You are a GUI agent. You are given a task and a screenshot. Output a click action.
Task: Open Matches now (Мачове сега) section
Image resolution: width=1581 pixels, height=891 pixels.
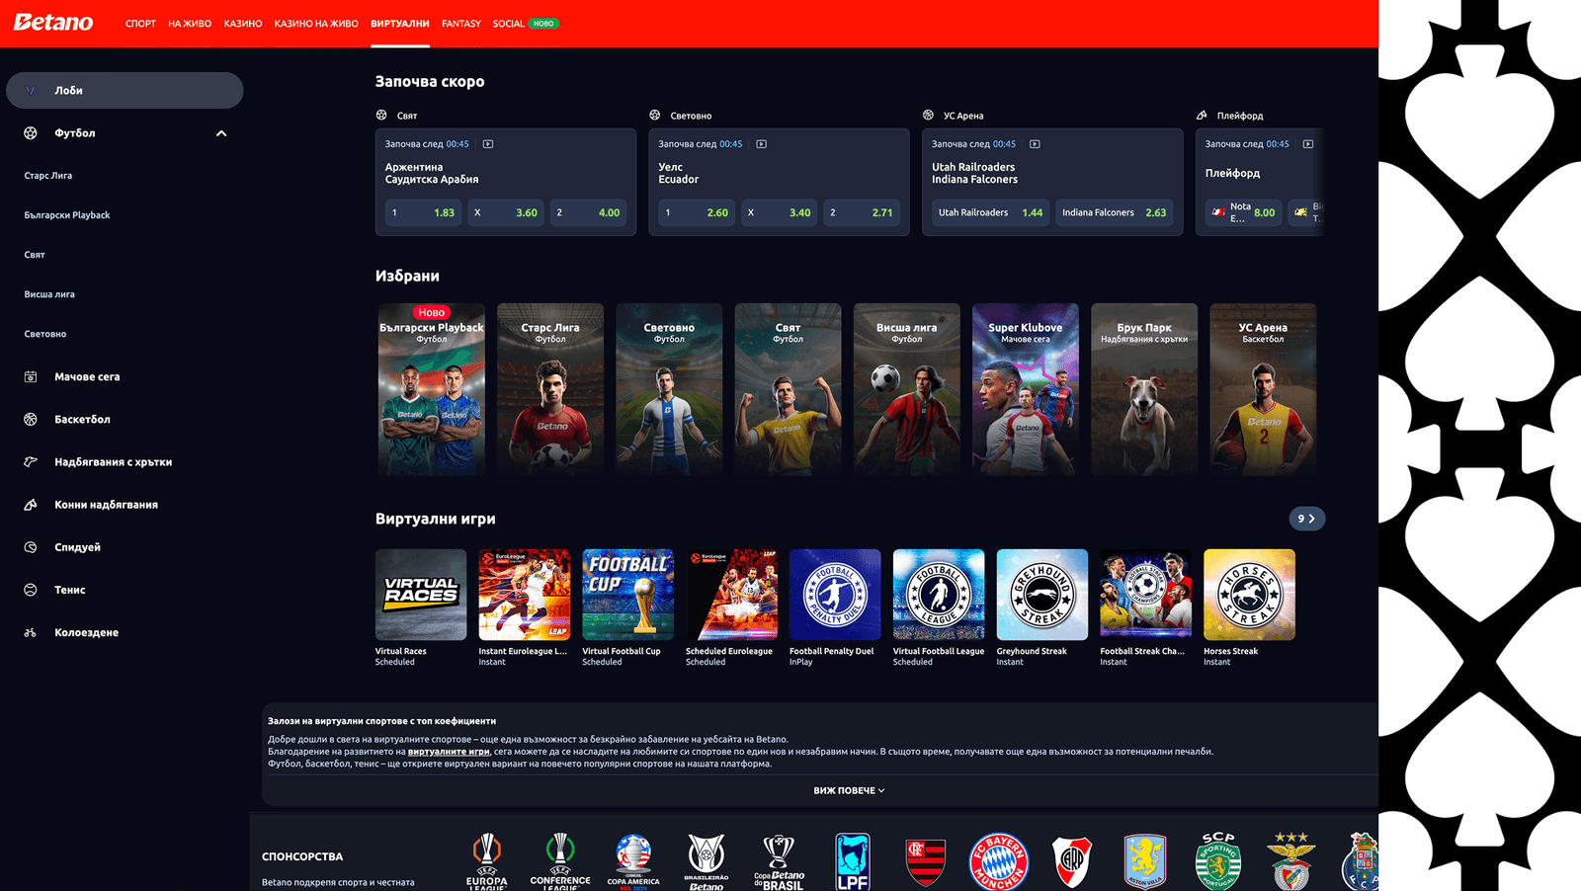[87, 377]
